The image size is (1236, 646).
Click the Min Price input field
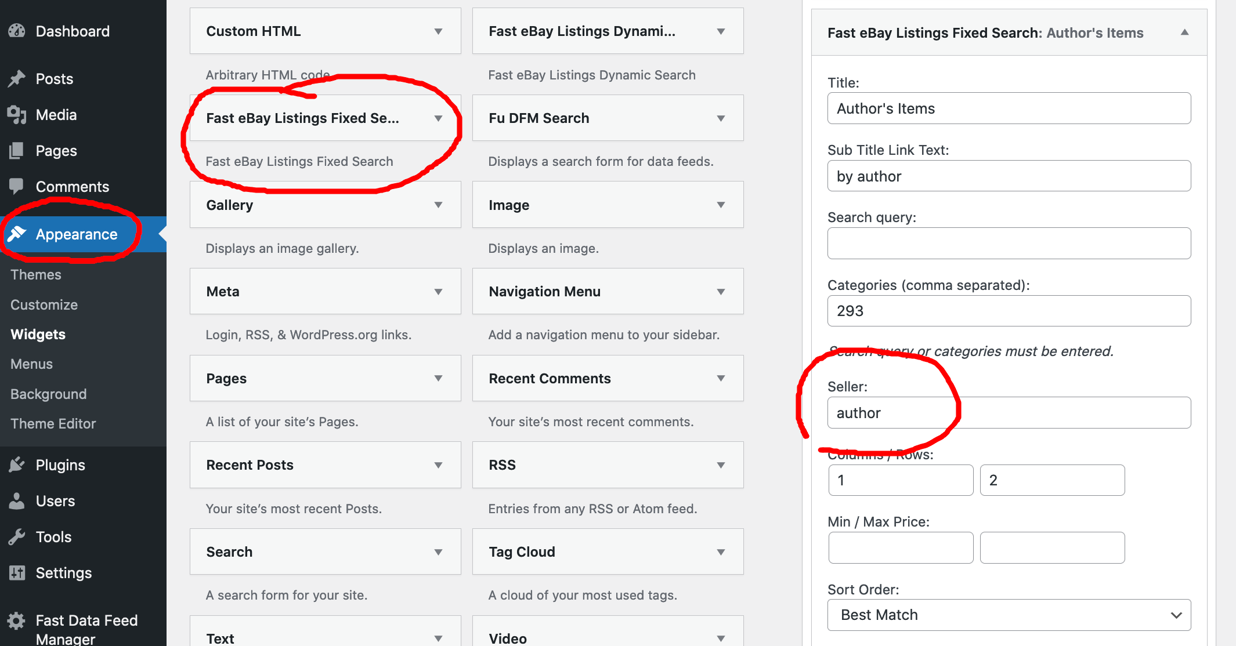pos(901,547)
